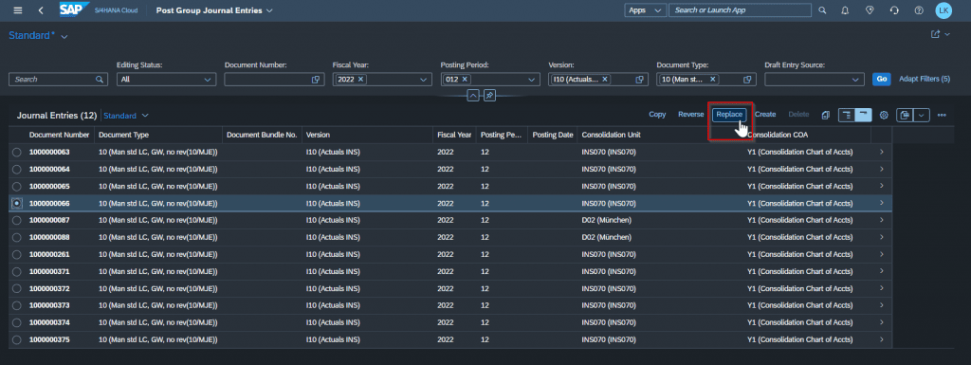Screen dimensions: 971x365
Task: Select radio button for document 1000000373
Action: coord(17,305)
